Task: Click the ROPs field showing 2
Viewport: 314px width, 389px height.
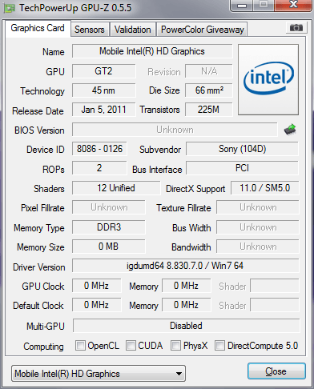Action: click(99, 168)
